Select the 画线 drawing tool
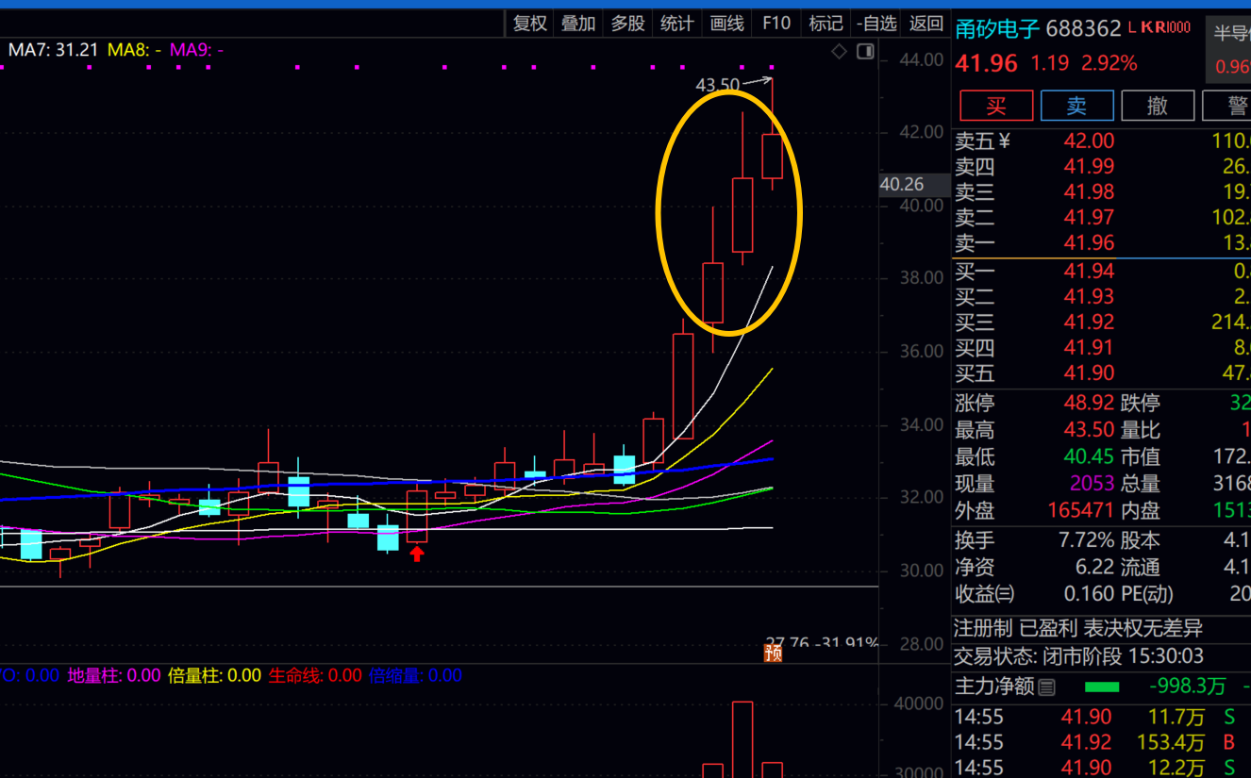The image size is (1251, 778). pyautogui.click(x=726, y=24)
